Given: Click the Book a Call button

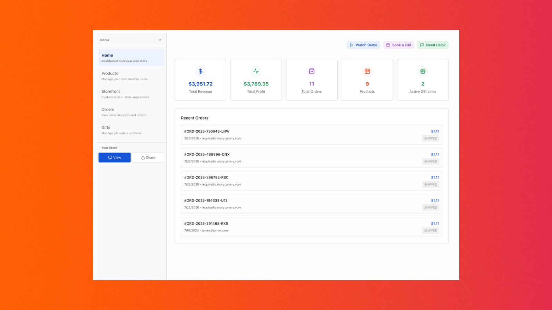Looking at the screenshot, I should click(x=398, y=45).
